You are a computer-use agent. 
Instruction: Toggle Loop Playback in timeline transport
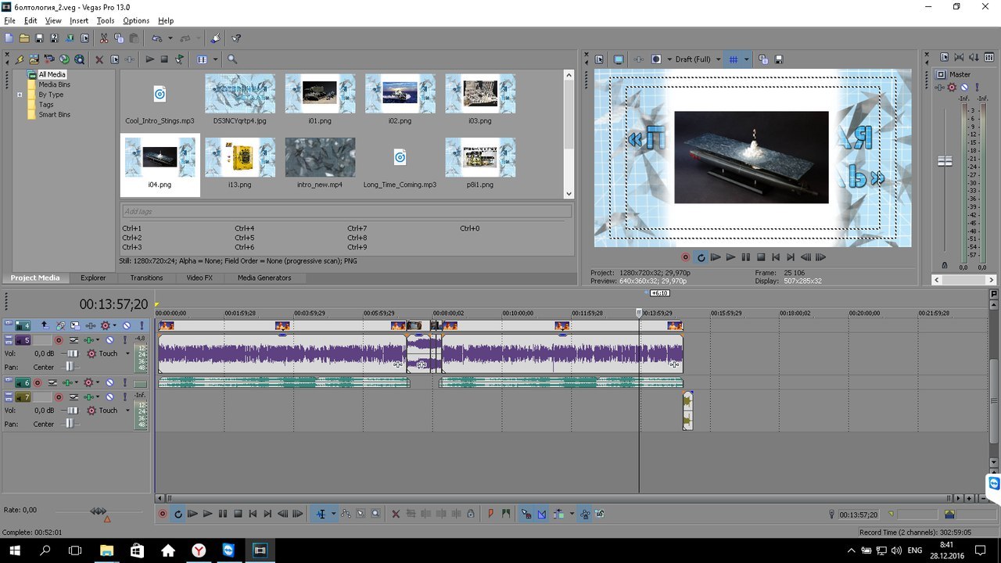coord(178,514)
